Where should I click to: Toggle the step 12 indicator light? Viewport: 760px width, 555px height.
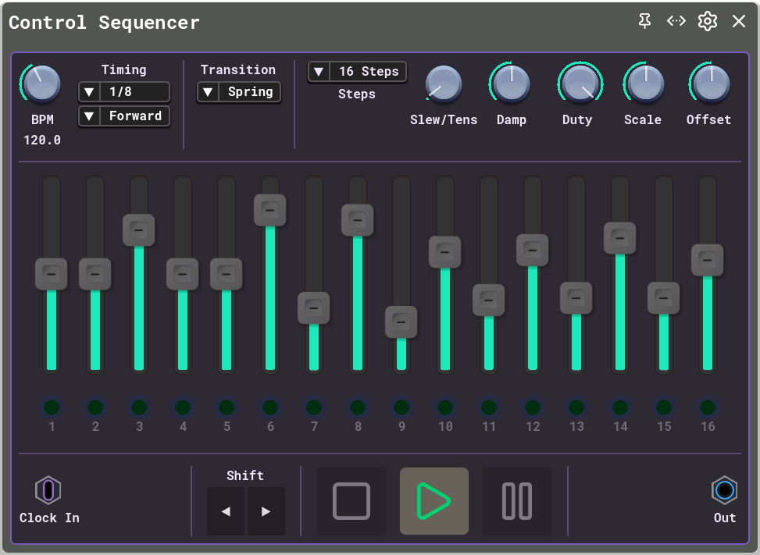(x=533, y=407)
